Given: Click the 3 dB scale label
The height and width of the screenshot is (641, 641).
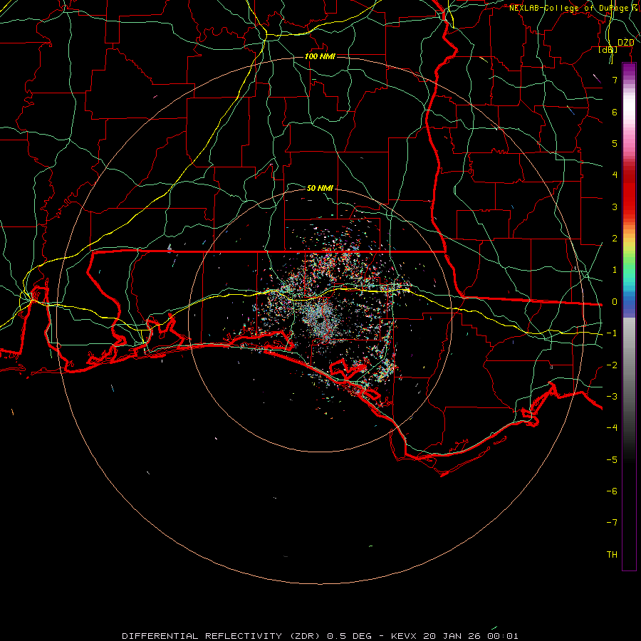Looking at the screenshot, I should pos(615,207).
